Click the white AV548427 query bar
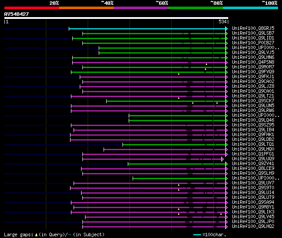Image resolution: width=282 pixels, height=238 pixels. (x=116, y=18)
